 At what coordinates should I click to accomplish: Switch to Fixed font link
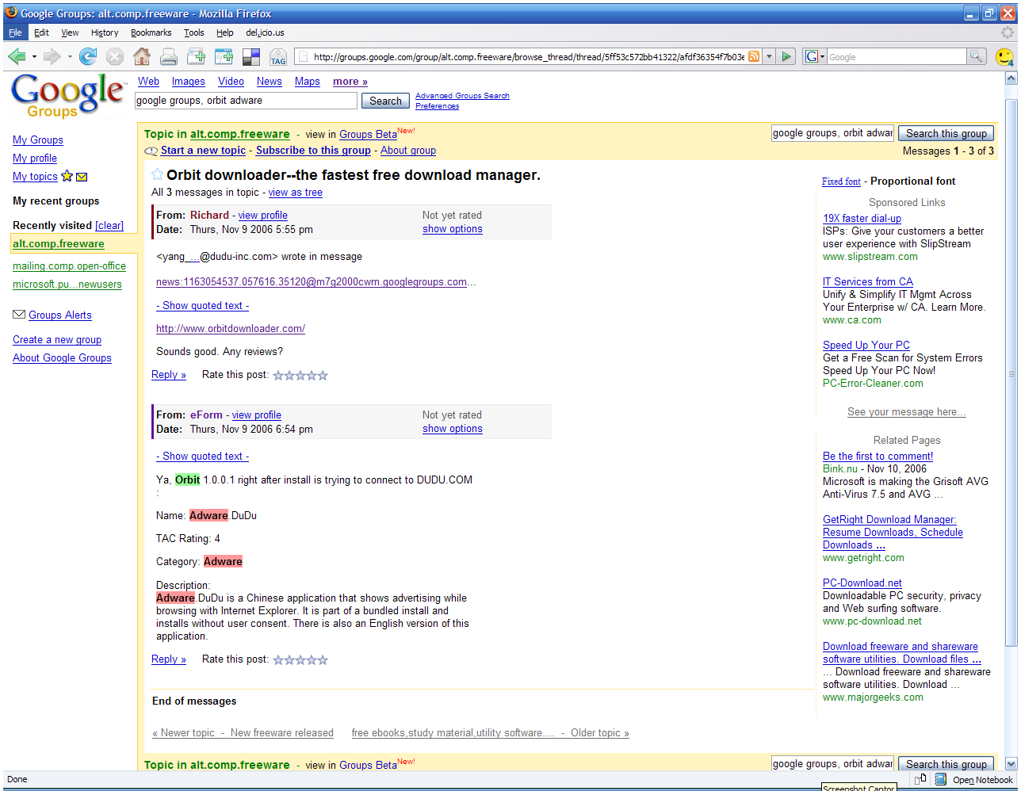click(x=841, y=182)
